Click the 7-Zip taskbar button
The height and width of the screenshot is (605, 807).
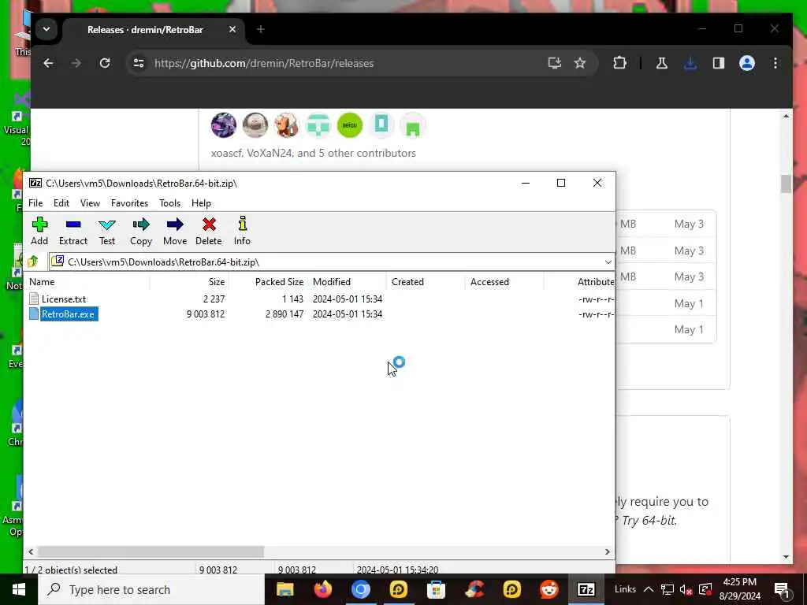[586, 589]
